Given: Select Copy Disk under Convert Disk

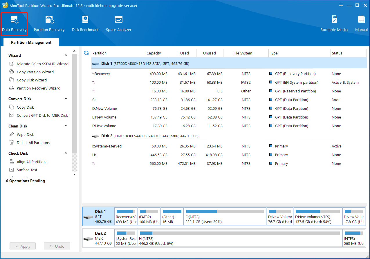Looking at the screenshot, I should tap(21, 107).
